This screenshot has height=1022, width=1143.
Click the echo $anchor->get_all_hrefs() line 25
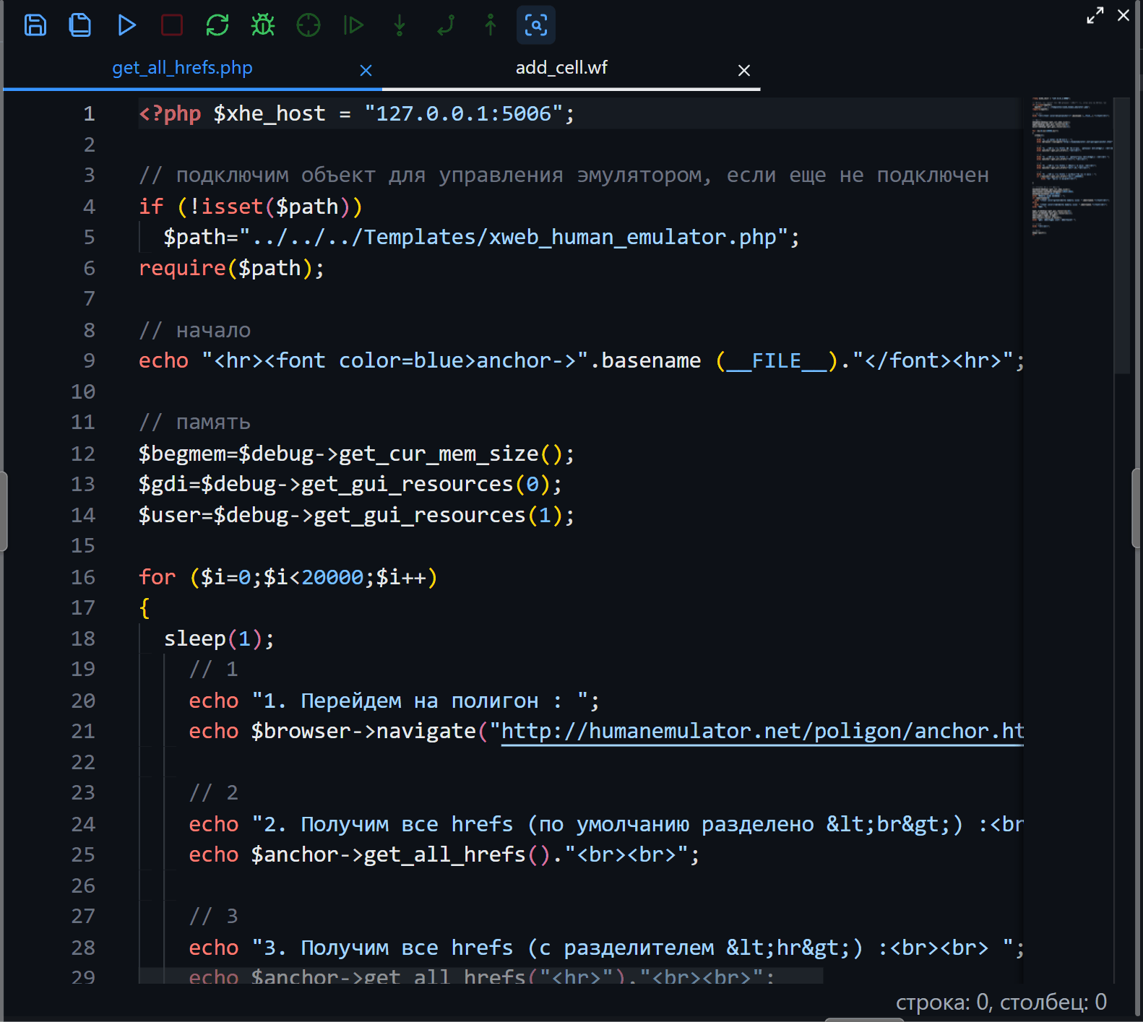(x=444, y=854)
